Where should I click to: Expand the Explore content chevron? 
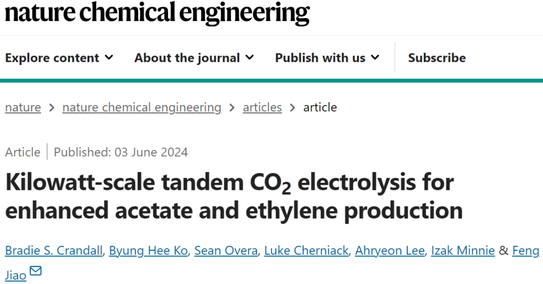(x=109, y=57)
